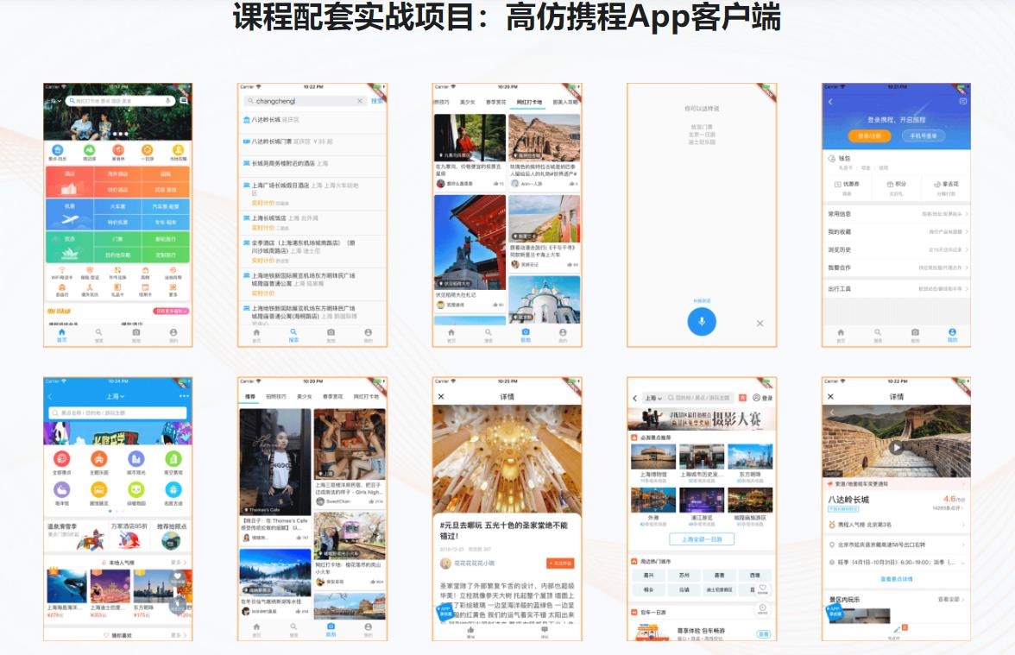Clear the 'changcheng' search field text
This screenshot has height=655, width=1015.
click(x=360, y=101)
